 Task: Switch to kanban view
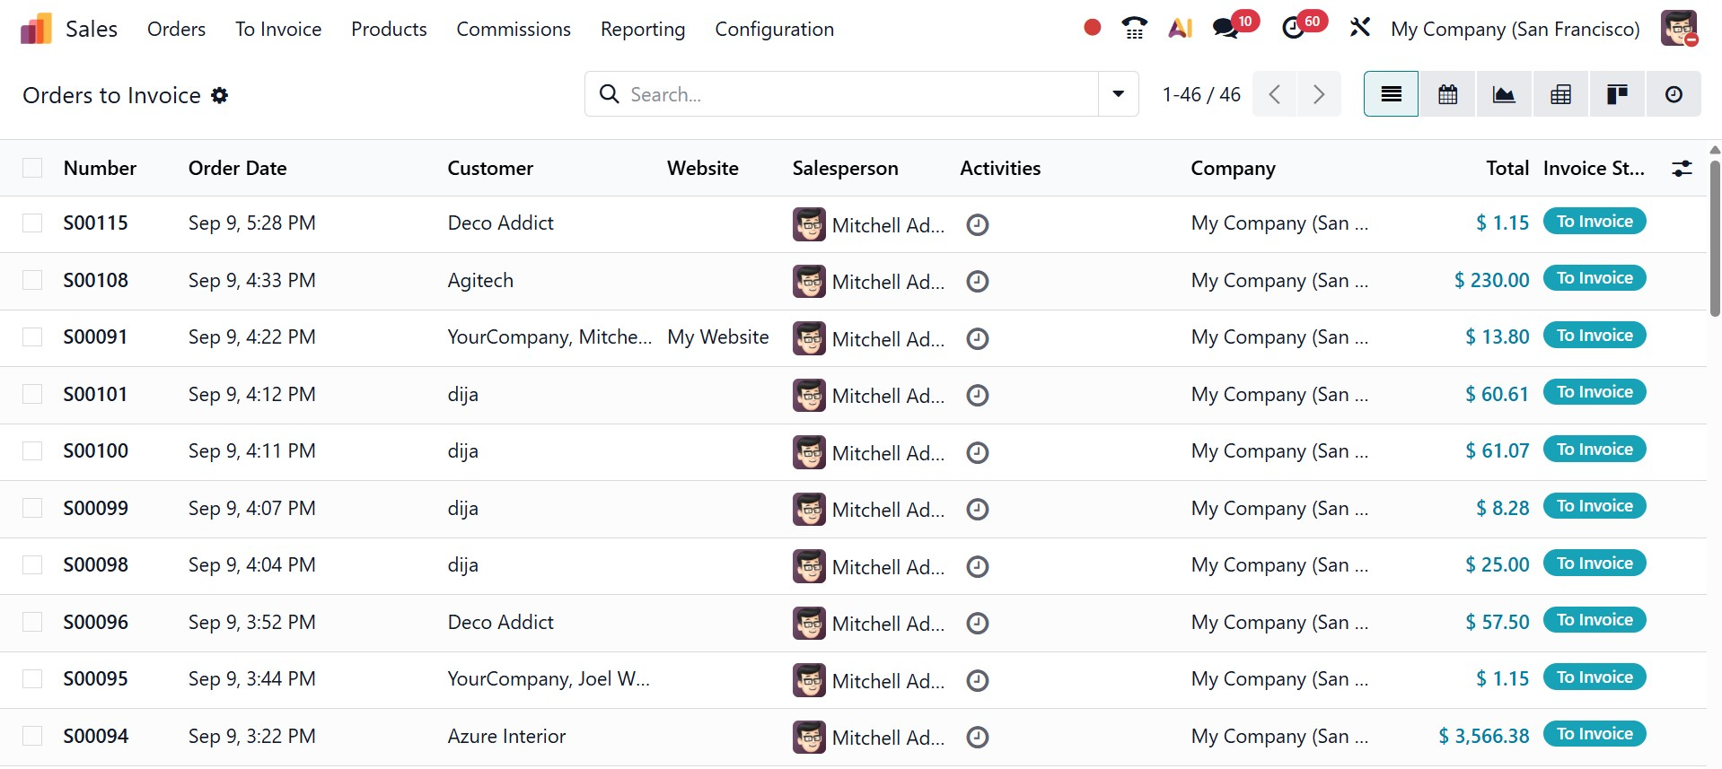1617,94
